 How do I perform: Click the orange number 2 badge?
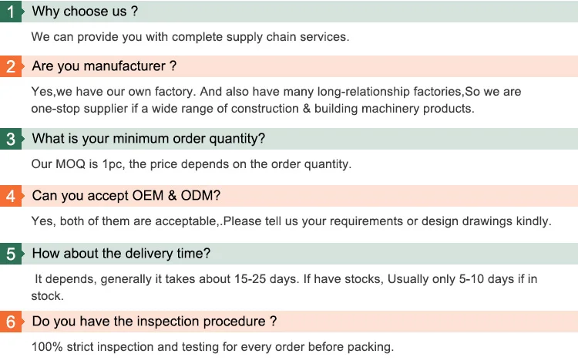click(x=11, y=66)
